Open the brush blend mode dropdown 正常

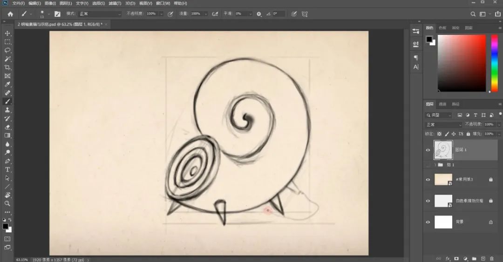pos(100,14)
